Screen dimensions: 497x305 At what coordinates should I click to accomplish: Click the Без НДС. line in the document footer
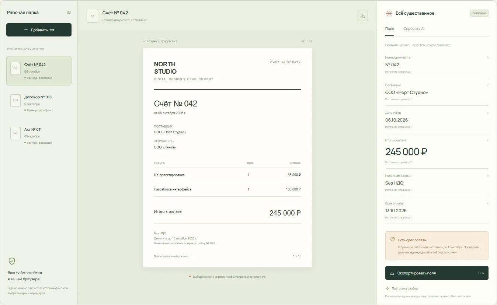[x=160, y=233]
